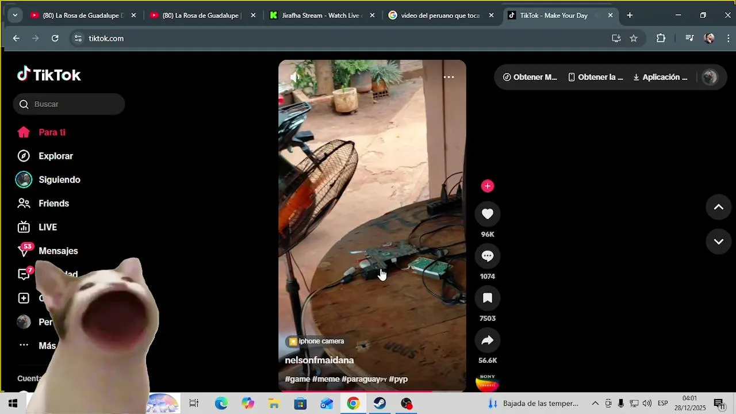This screenshot has width=736, height=414.
Task: Click the install app icon in address bar
Action: 616,39
